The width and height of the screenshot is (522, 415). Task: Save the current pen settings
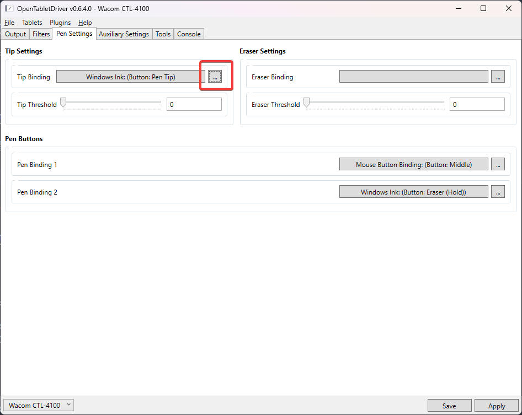pos(449,405)
